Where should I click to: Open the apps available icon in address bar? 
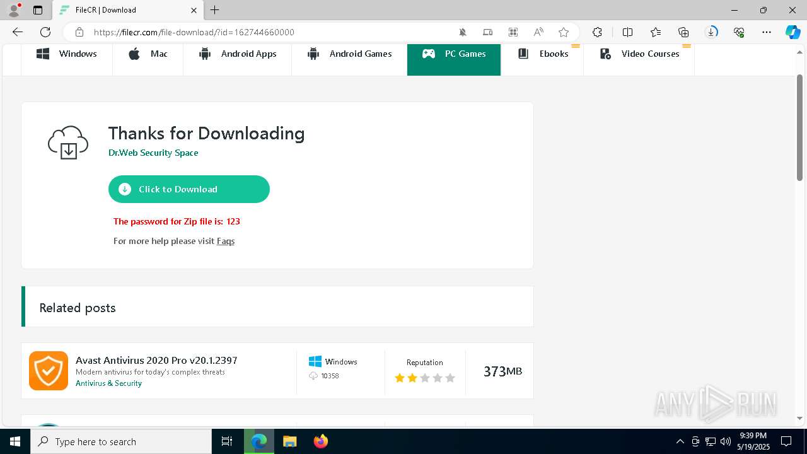pos(513,32)
